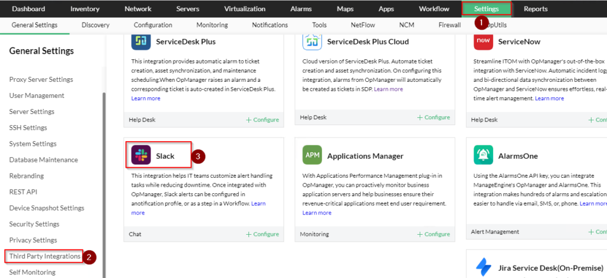Open the Workflow menu
Image resolution: width=607 pixels, height=278 pixels.
tap(434, 9)
